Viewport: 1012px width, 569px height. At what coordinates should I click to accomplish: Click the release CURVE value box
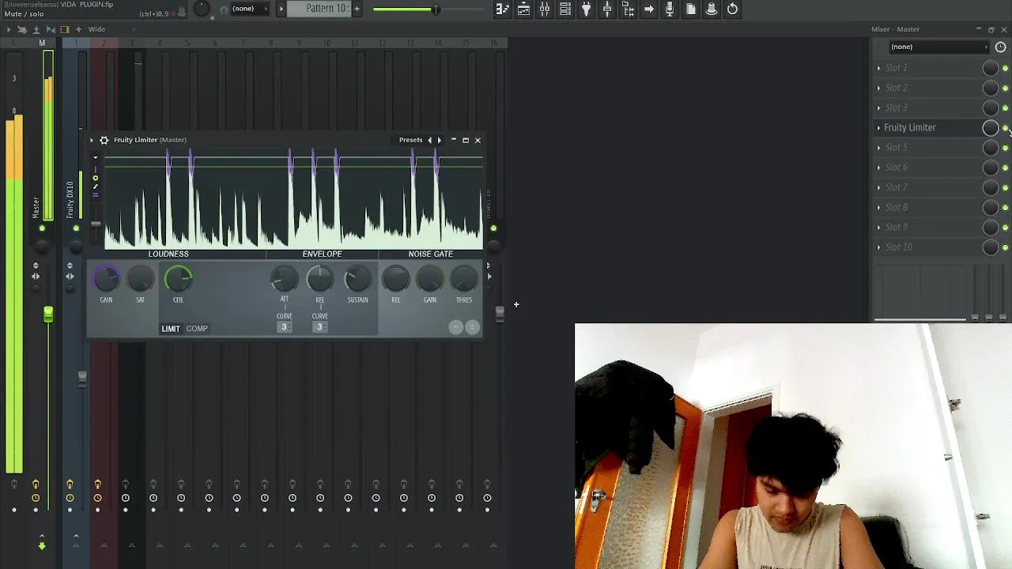319,327
